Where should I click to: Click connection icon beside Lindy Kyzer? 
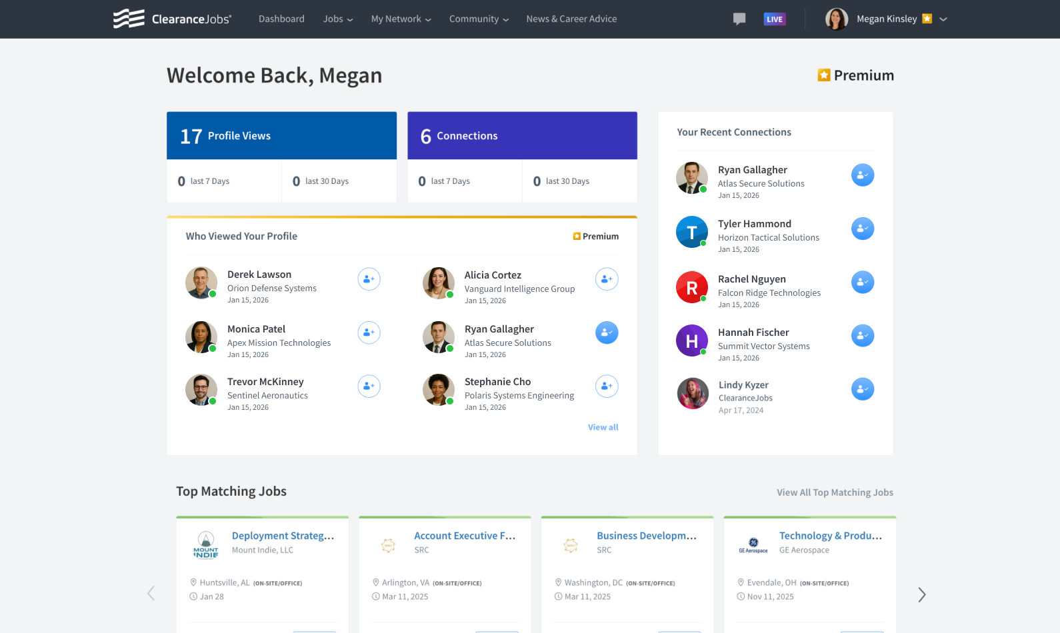[863, 389]
